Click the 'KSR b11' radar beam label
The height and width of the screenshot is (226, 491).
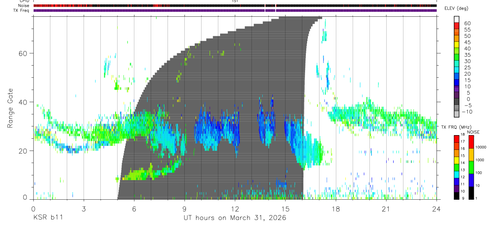[x=48, y=218]
